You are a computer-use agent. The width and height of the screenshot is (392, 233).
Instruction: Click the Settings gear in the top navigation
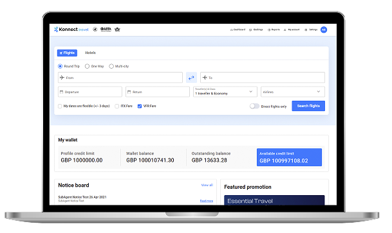pos(306,30)
